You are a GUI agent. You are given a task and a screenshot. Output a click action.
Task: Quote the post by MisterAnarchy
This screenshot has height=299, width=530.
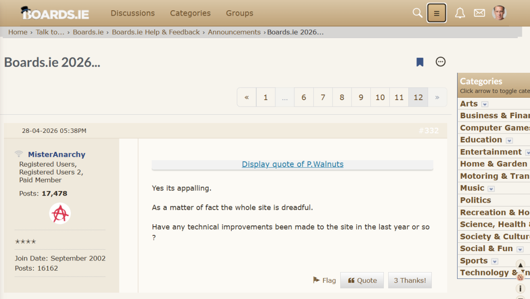(x=362, y=280)
